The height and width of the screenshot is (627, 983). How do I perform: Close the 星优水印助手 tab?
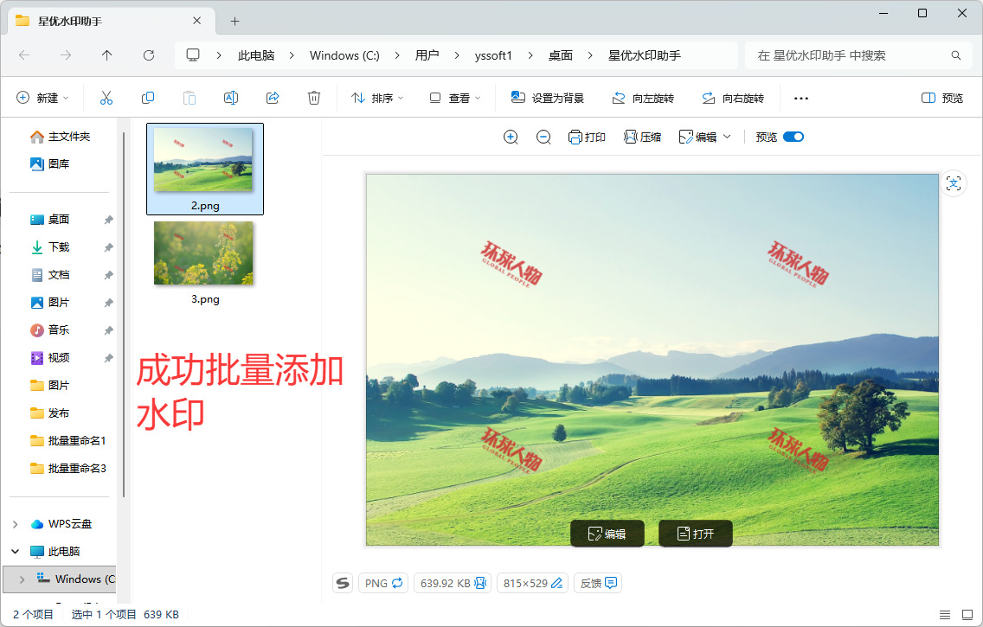pos(196,21)
